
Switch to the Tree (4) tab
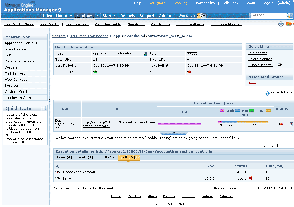(x=64, y=158)
